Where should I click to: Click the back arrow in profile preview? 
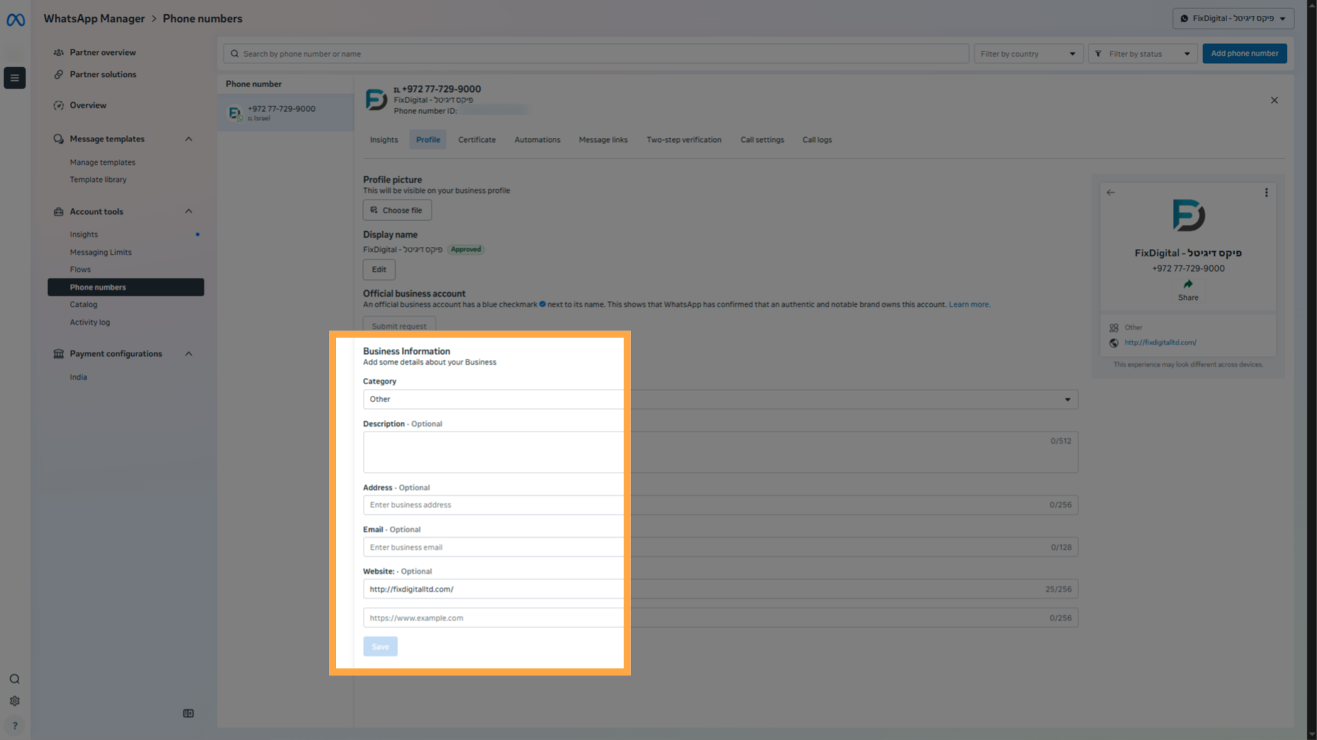coord(1111,193)
